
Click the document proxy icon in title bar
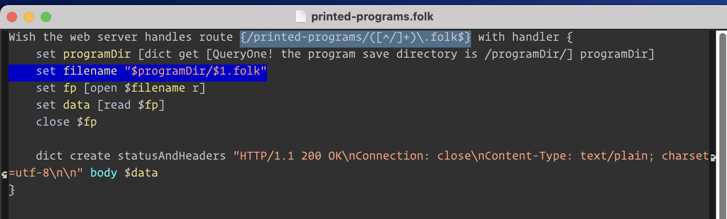pyautogui.click(x=301, y=17)
